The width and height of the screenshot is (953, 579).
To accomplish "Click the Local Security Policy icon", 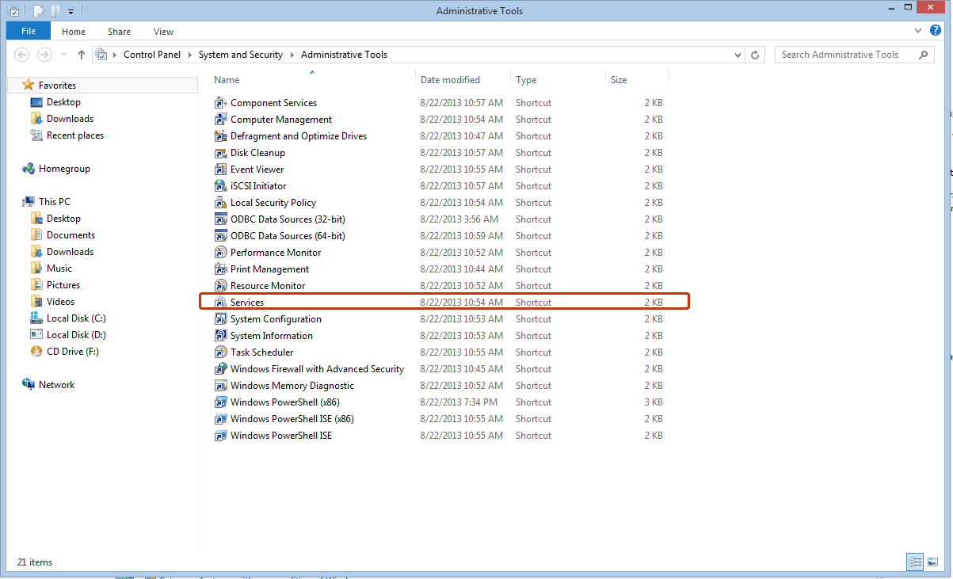I will [221, 203].
